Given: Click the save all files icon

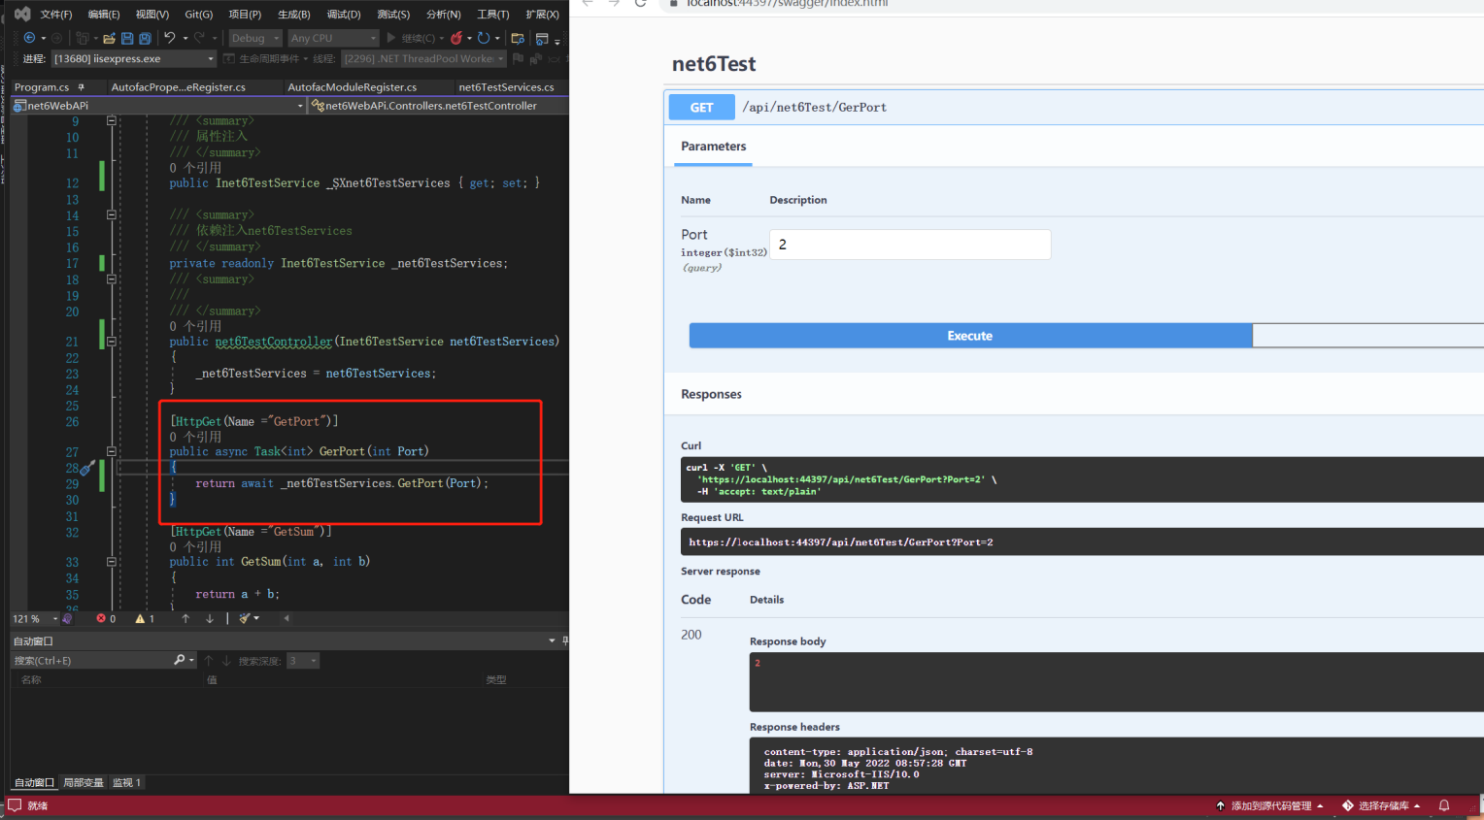Looking at the screenshot, I should 145,38.
